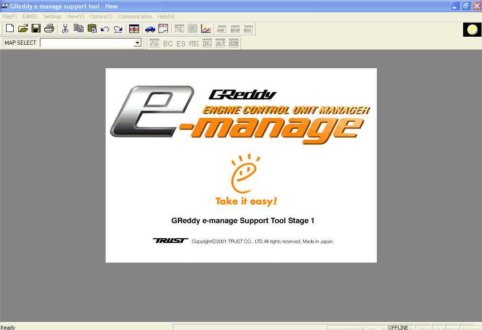Click inside the MAP SELECT combo field
Image resolution: width=482 pixels, height=330 pixels.
pos(87,43)
